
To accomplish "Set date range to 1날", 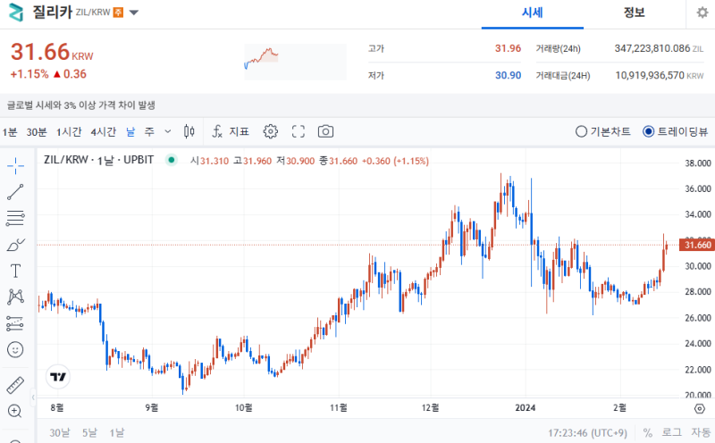I will point(117,432).
